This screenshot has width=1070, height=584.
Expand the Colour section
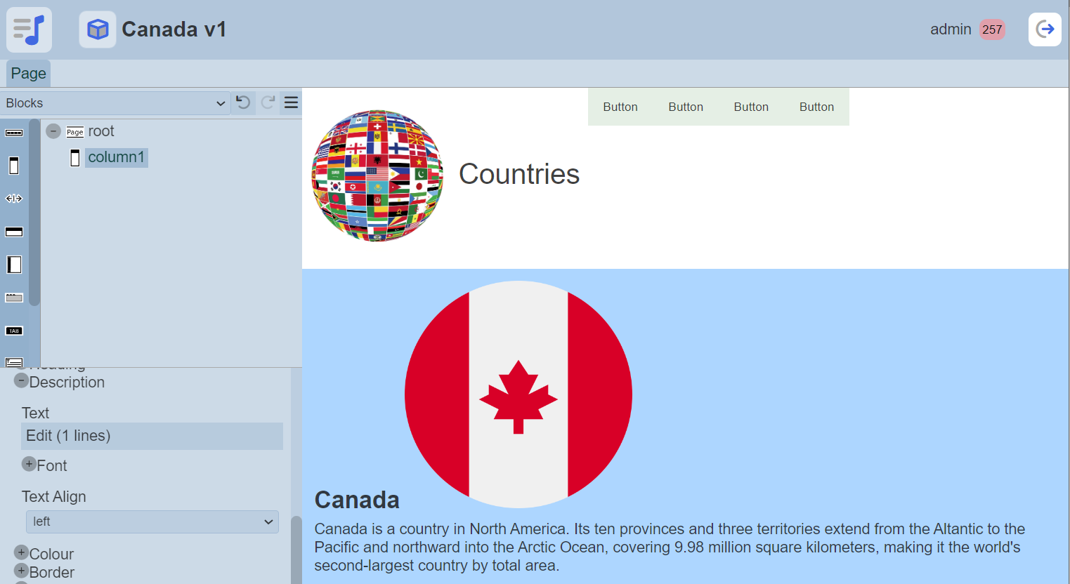pos(21,552)
